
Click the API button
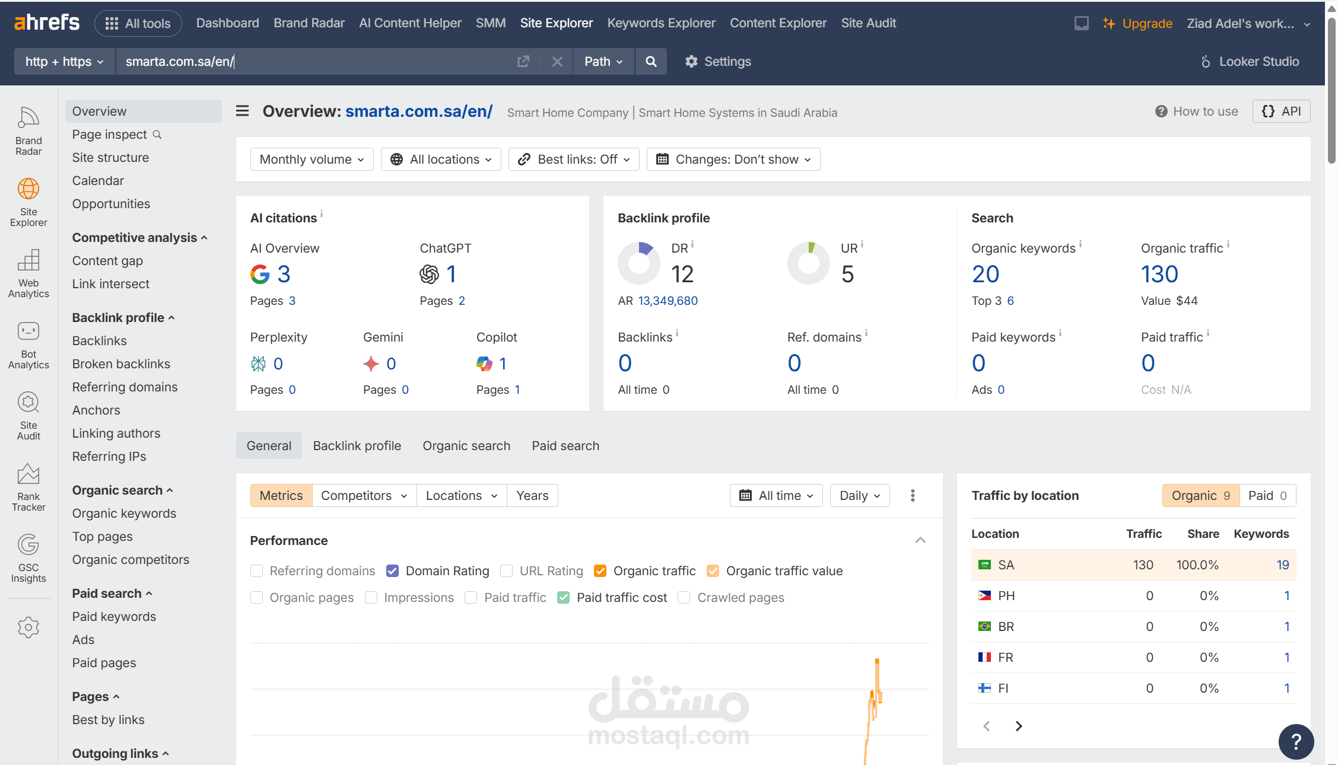(x=1281, y=111)
